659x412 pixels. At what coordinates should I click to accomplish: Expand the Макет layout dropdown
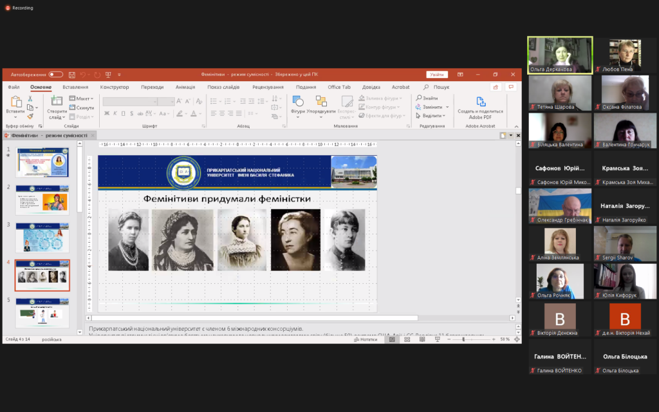[x=82, y=98]
